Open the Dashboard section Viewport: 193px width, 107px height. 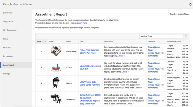pyautogui.click(x=8, y=13)
